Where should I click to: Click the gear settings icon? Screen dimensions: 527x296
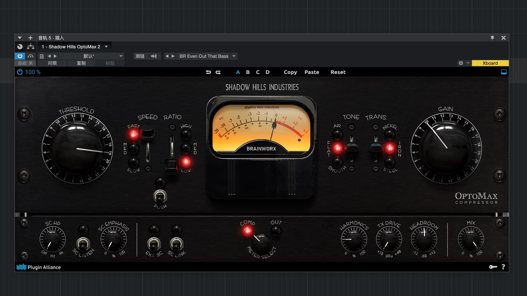pyautogui.click(x=461, y=63)
